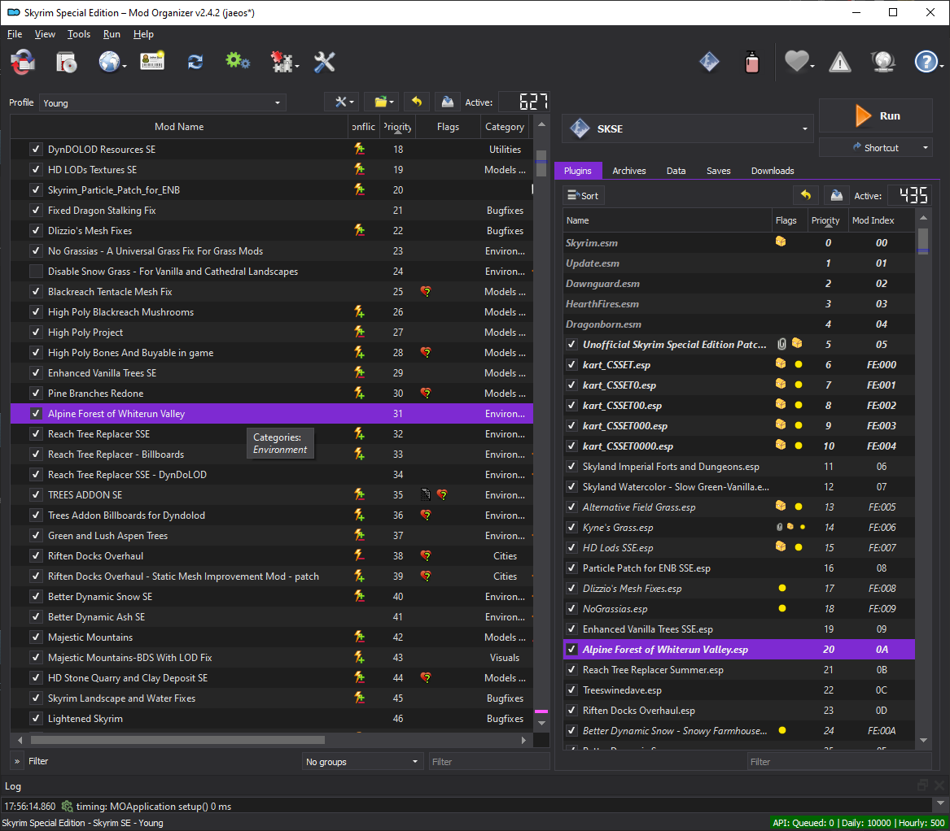Click the plugin list Filter text field
950x831 pixels.
[838, 761]
